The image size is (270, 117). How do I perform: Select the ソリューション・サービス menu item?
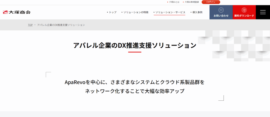[170, 12]
